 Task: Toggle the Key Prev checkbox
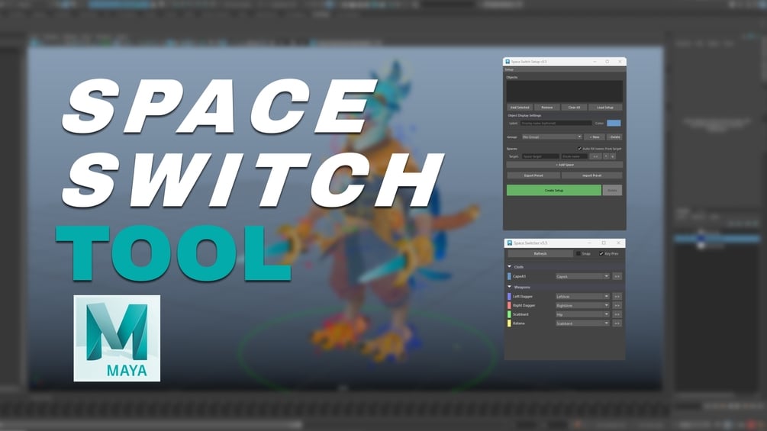pyautogui.click(x=601, y=253)
